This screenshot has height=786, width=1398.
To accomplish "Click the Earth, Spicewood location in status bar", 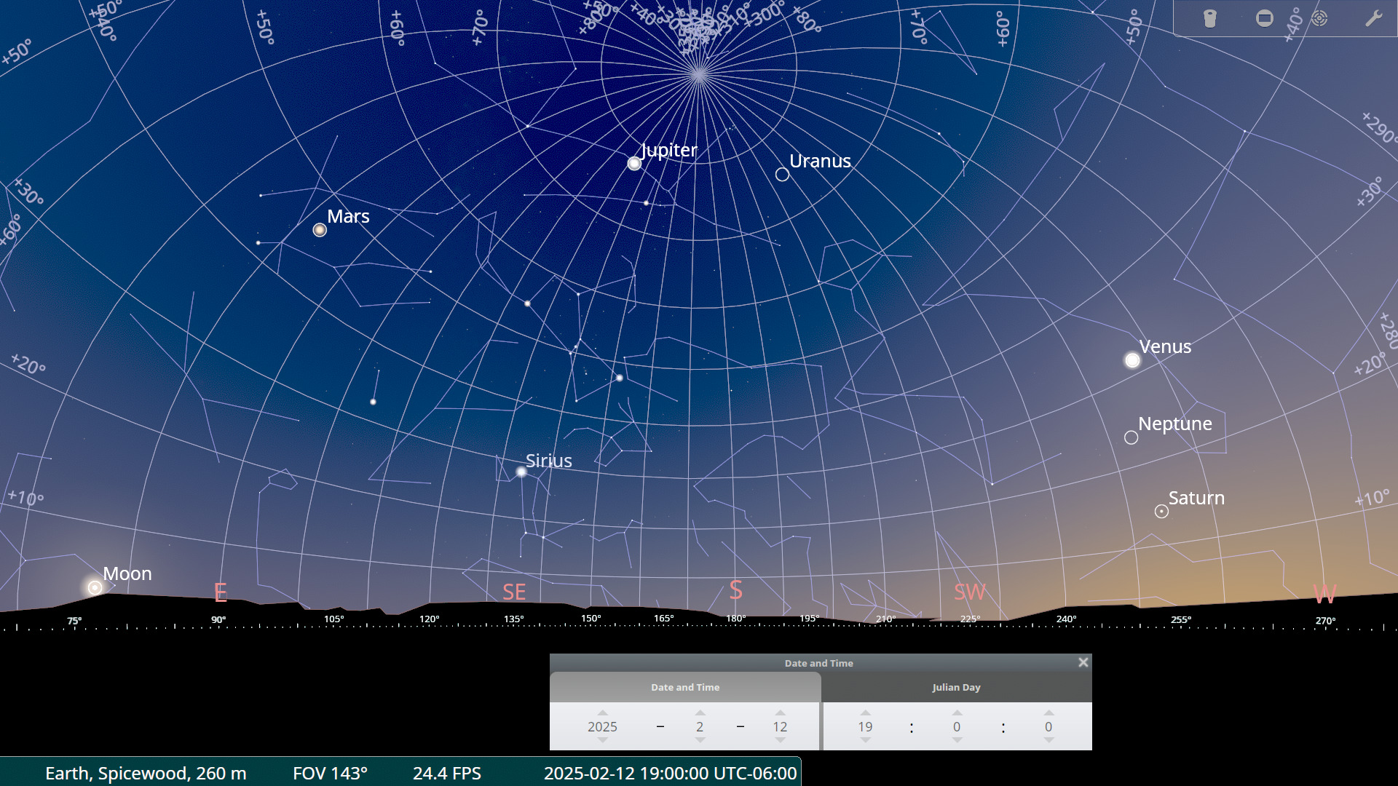I will [146, 773].
